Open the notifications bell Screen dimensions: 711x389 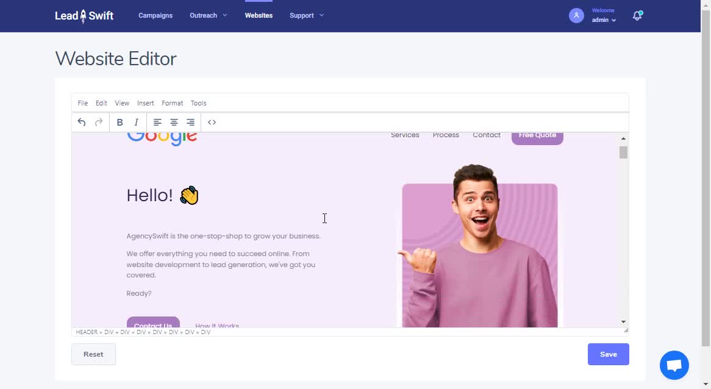pos(637,15)
